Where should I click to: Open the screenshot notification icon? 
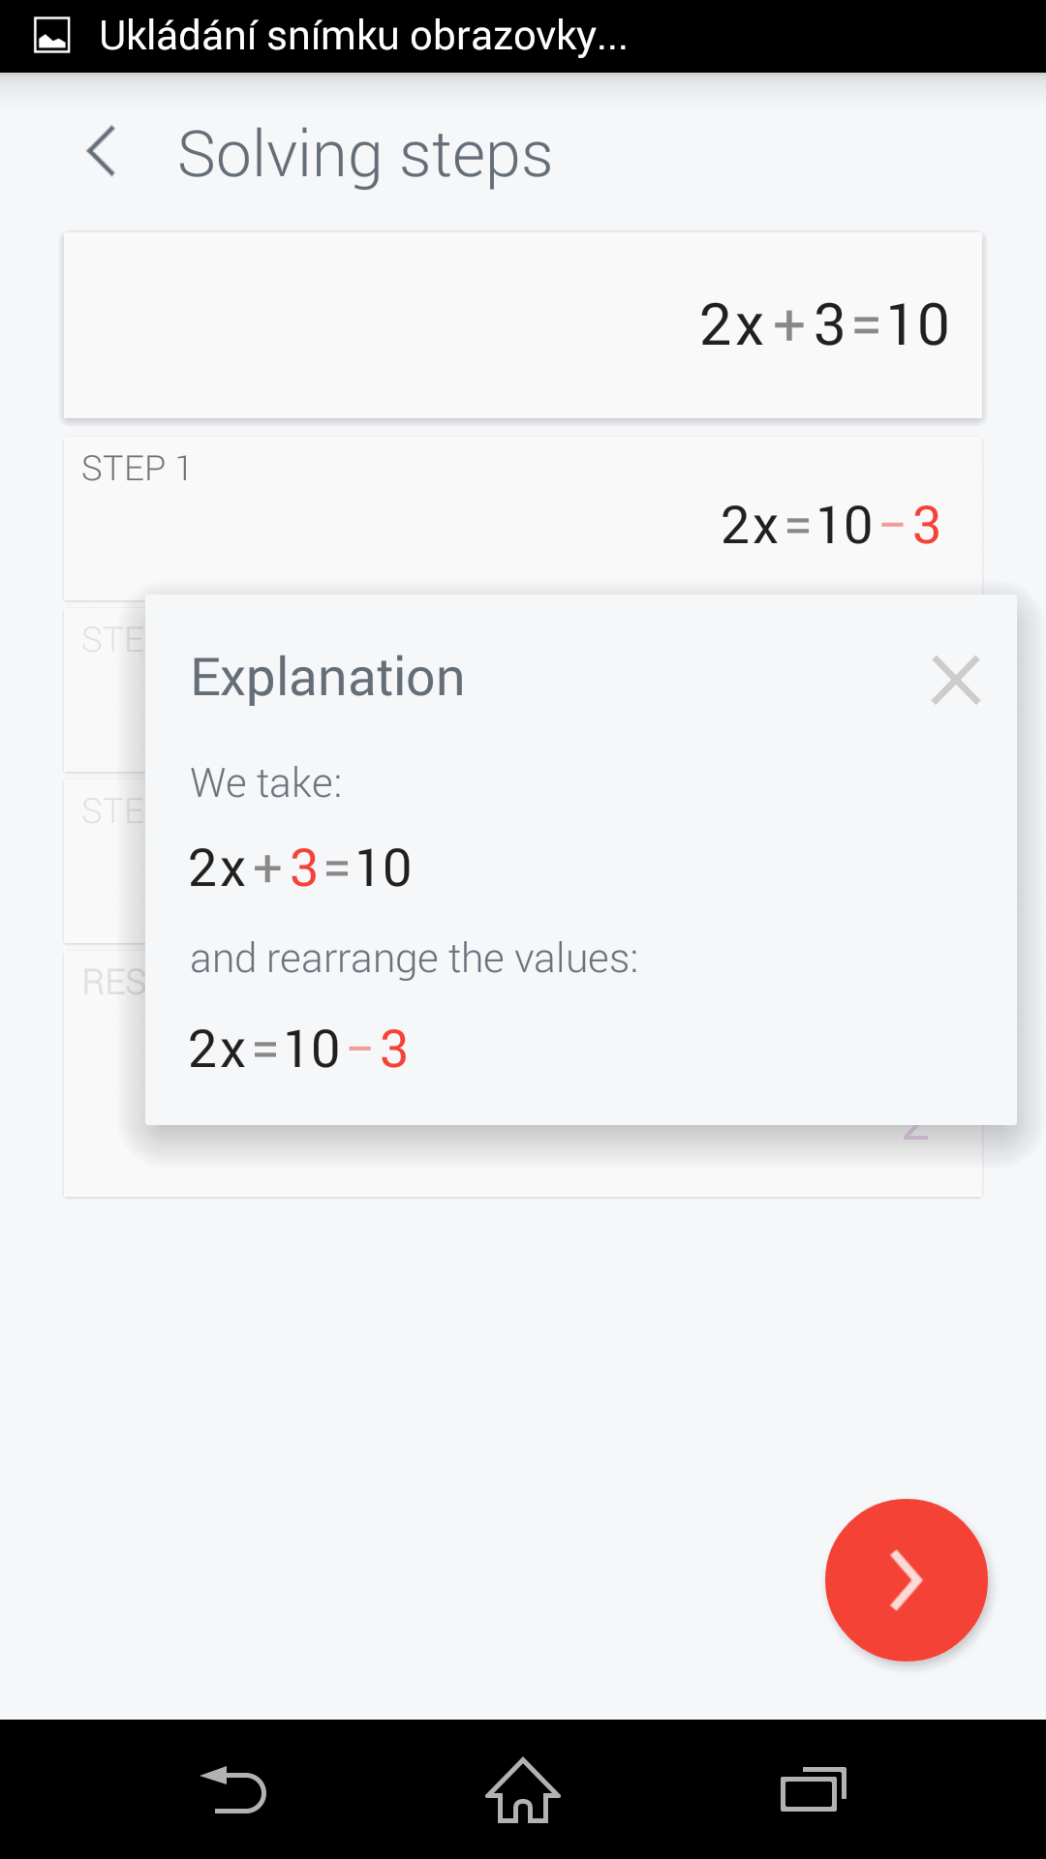click(51, 36)
